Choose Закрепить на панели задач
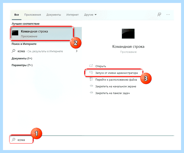 tap(112, 93)
